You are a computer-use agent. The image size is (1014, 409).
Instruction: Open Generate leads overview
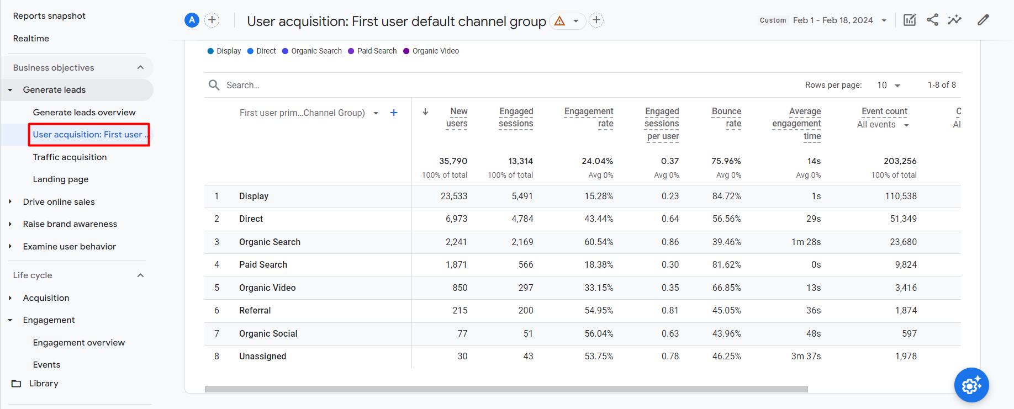tap(84, 113)
